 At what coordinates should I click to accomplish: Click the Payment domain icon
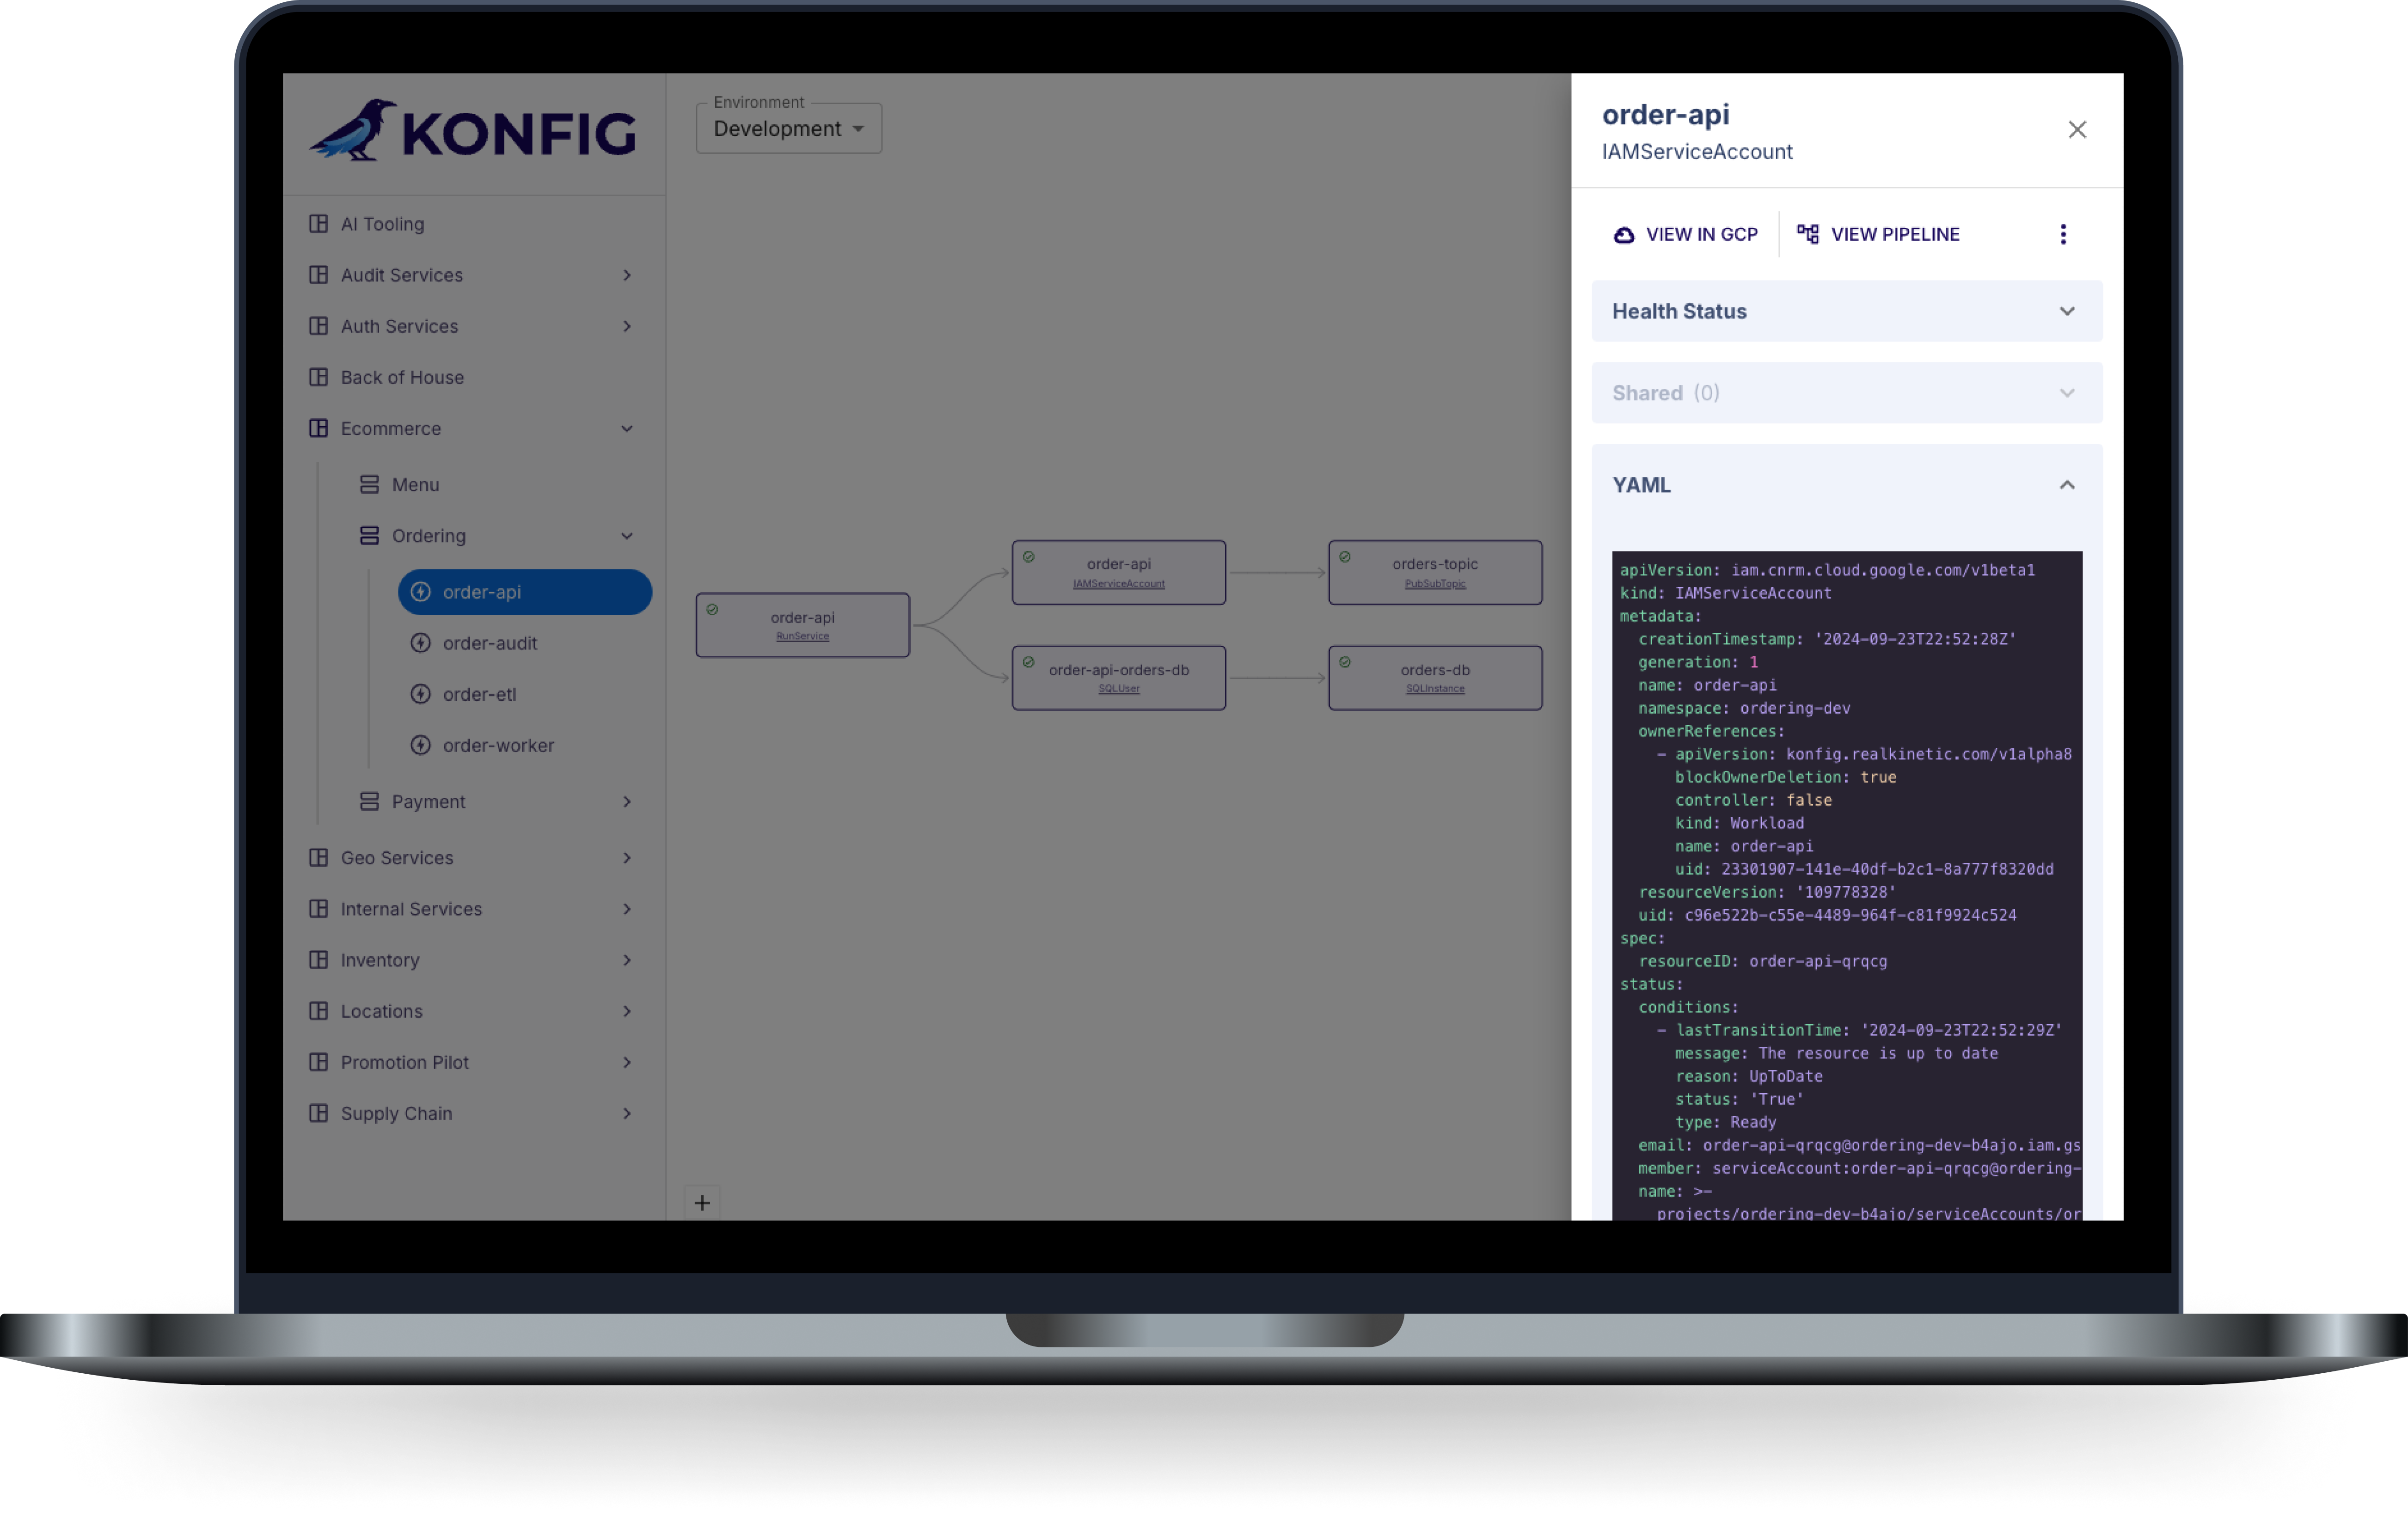(x=369, y=801)
